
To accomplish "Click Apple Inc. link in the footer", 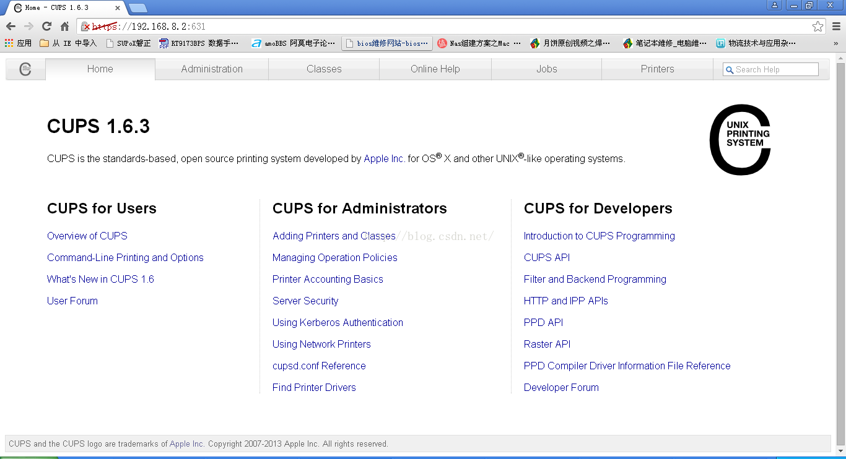I will point(187,444).
